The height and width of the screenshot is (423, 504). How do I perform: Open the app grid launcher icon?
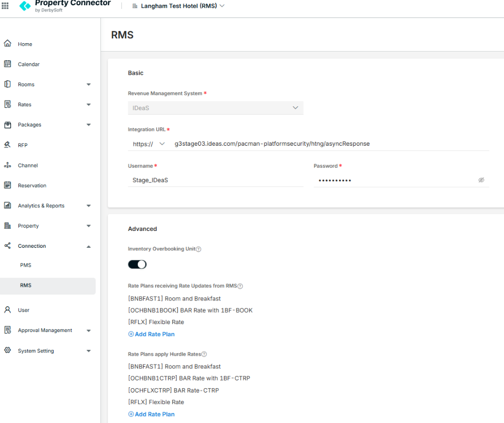pyautogui.click(x=5, y=6)
